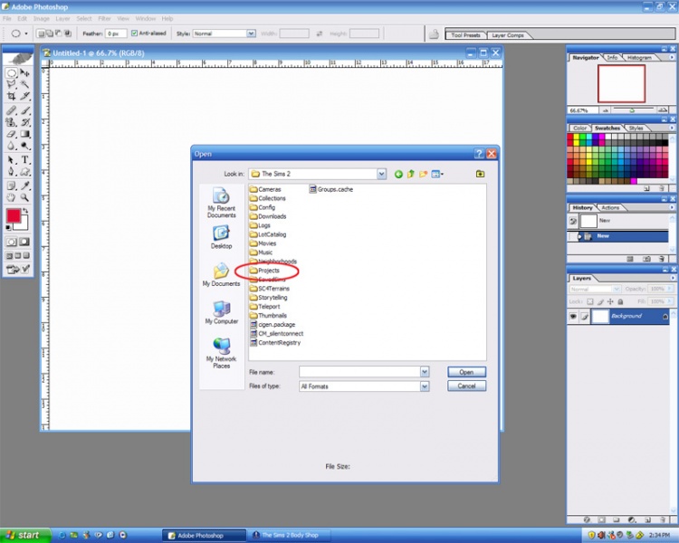
Task: Switch to the Histogram tab
Action: pyautogui.click(x=639, y=58)
